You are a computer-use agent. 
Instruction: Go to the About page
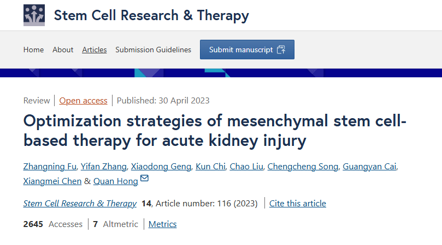[x=63, y=50]
